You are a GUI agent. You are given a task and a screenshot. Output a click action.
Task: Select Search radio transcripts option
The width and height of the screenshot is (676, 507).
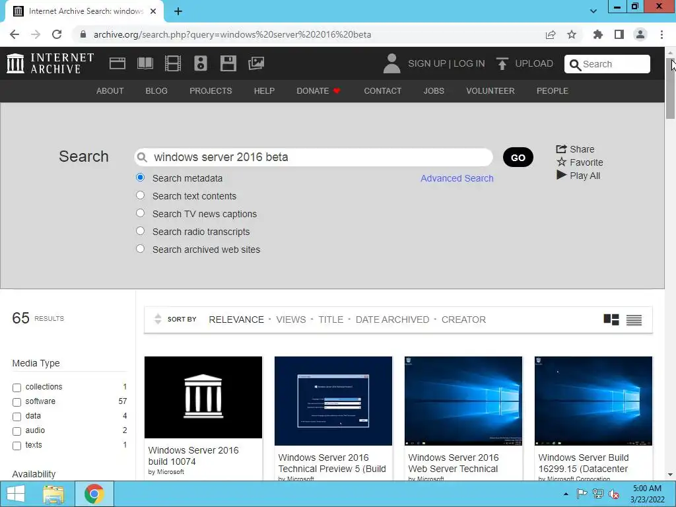(140, 230)
